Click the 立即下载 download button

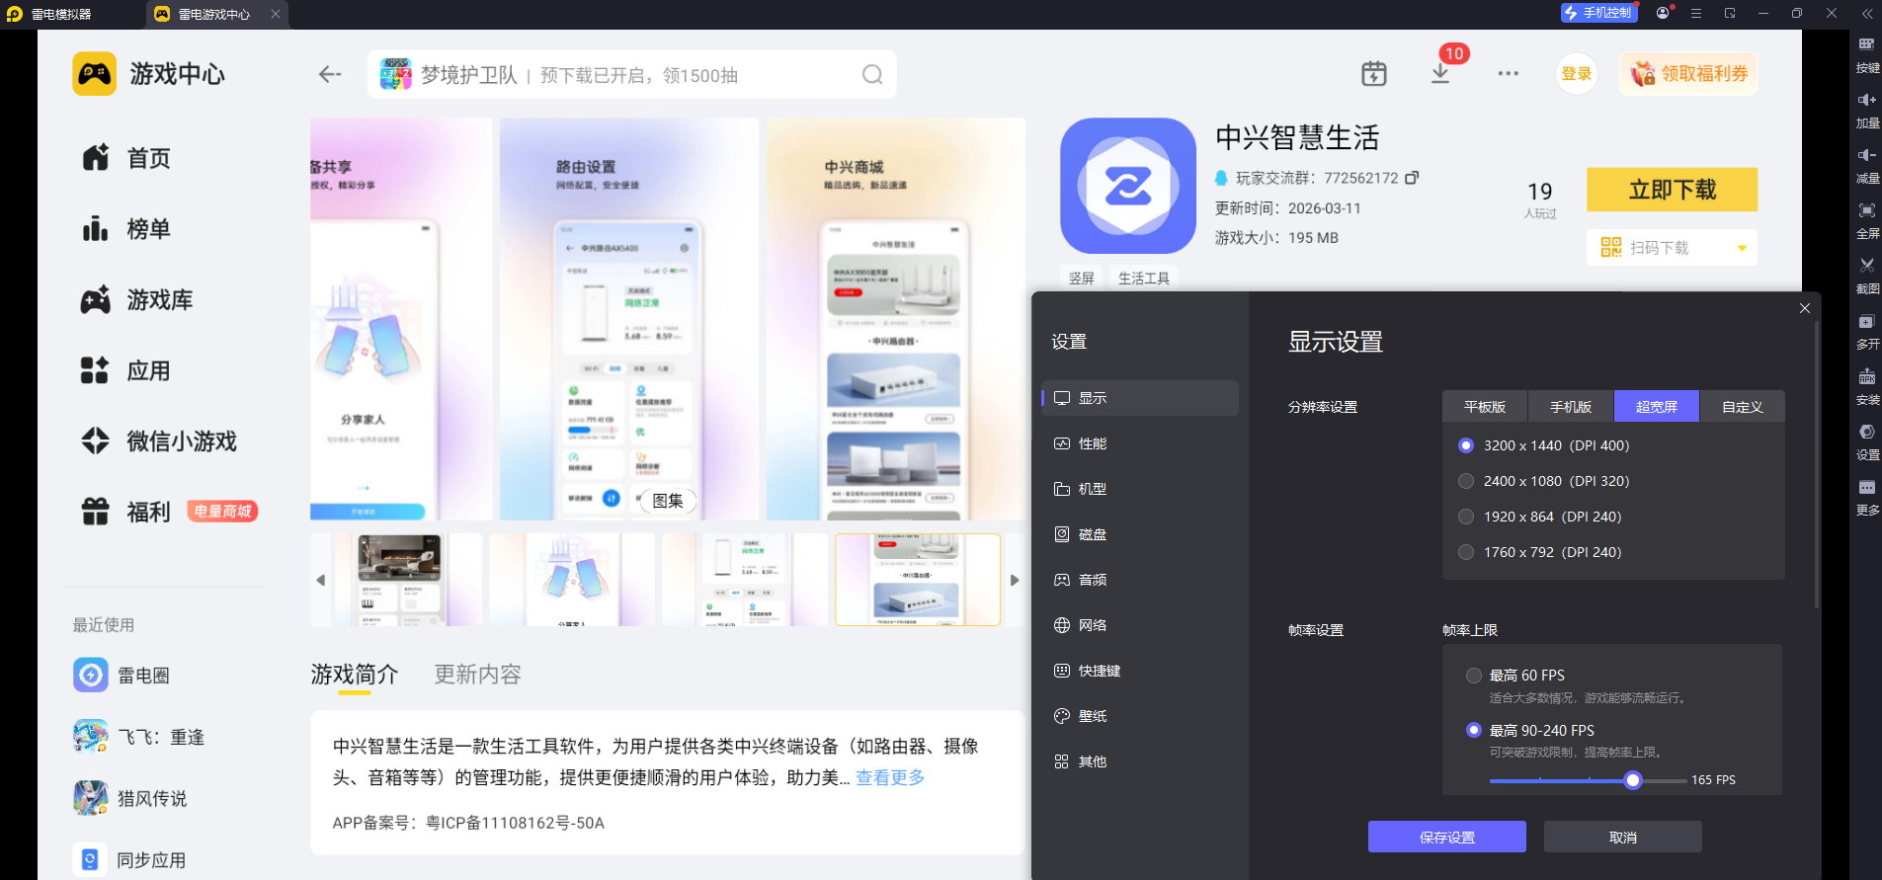(x=1672, y=190)
